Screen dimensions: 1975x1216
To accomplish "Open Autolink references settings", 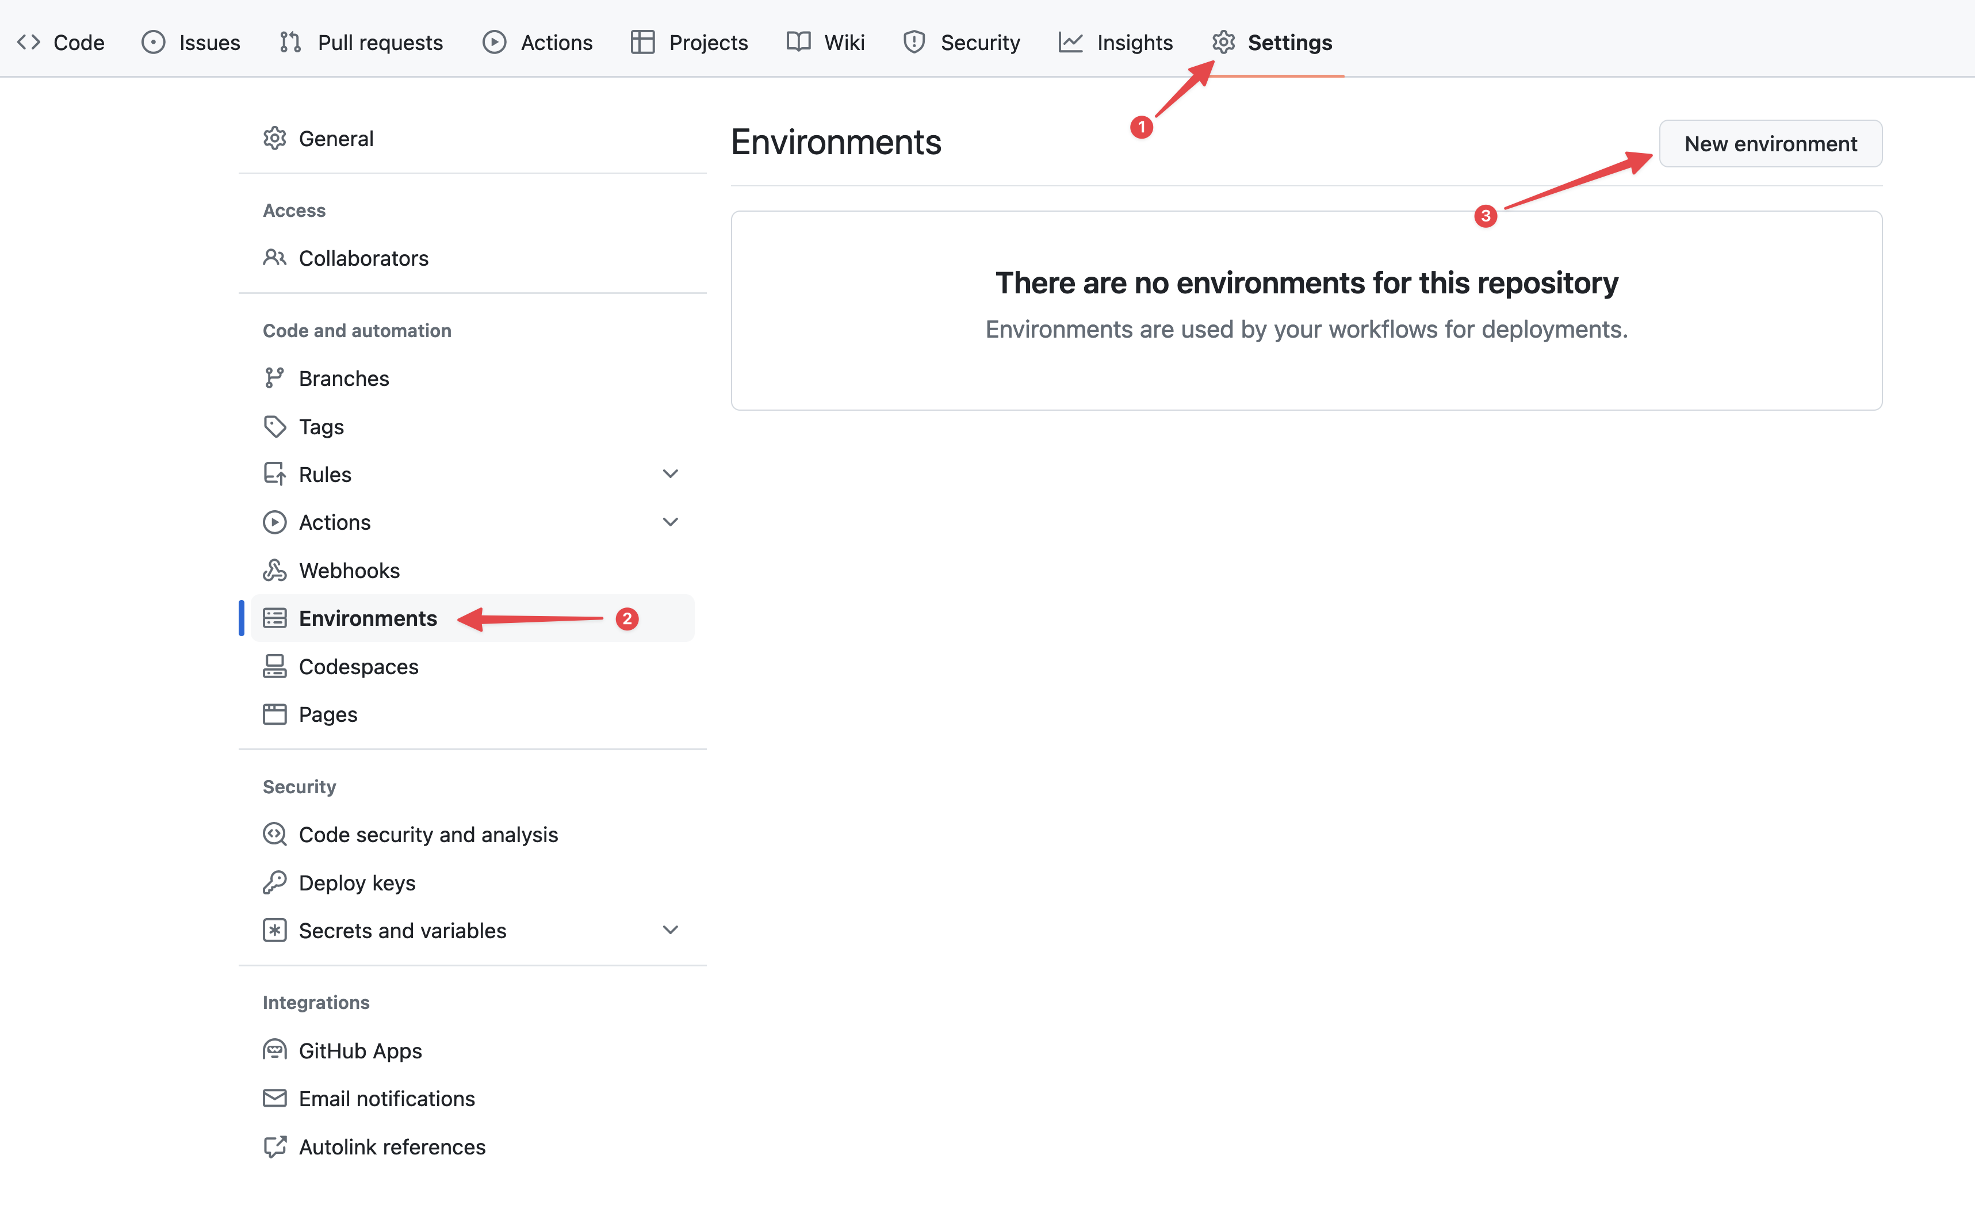I will click(x=392, y=1146).
